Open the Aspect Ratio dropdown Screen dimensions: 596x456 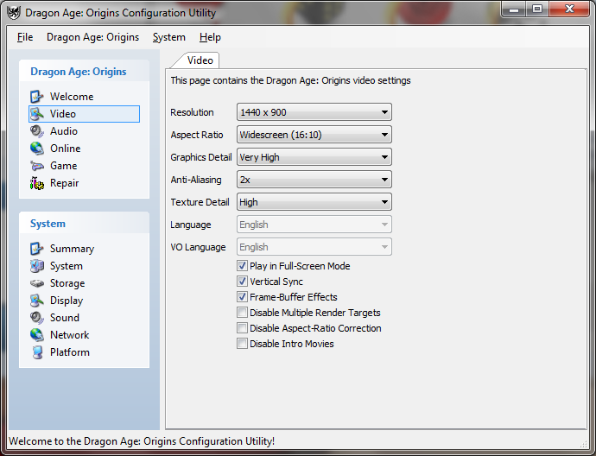(314, 135)
